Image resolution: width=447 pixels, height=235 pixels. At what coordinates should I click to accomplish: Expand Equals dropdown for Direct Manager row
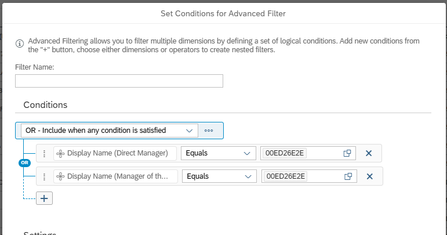(247, 153)
